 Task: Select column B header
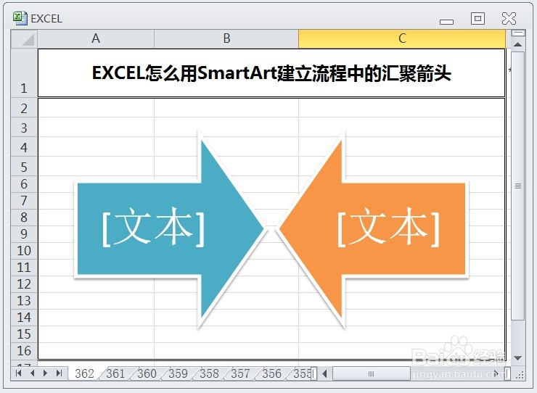click(x=226, y=38)
